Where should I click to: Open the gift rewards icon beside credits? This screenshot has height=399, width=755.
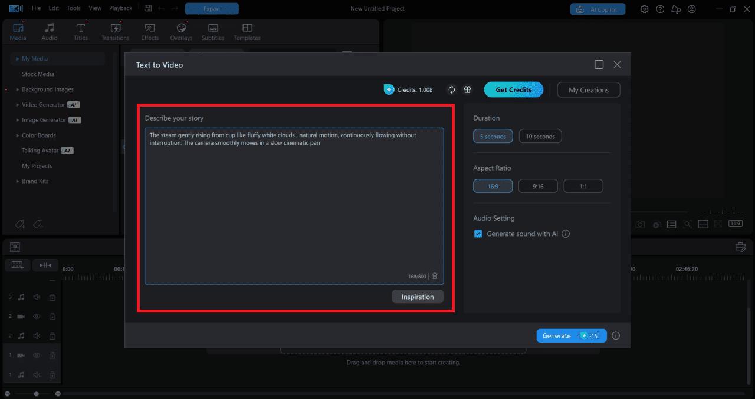point(467,89)
